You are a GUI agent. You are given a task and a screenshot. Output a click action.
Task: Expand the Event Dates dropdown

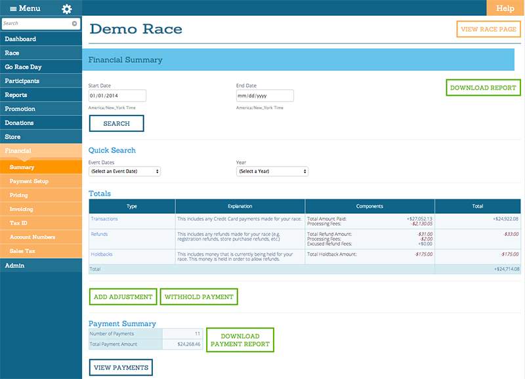[x=125, y=171]
